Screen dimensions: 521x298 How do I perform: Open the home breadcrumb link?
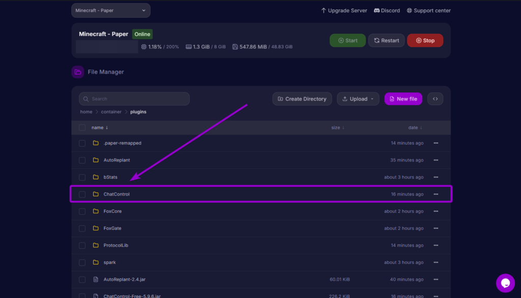(x=86, y=111)
